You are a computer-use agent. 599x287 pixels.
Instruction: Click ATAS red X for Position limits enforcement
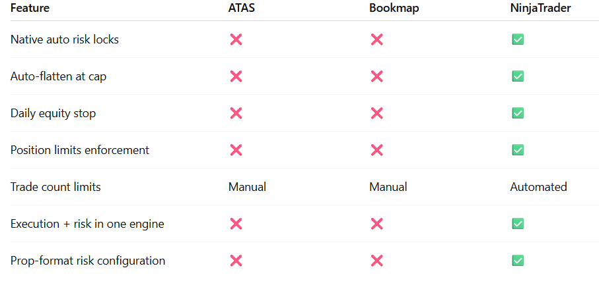point(236,150)
